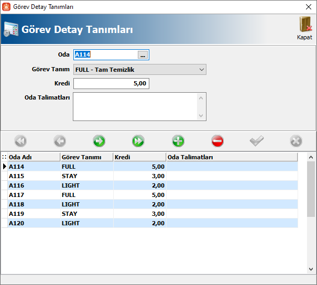Move to the next record
The width and height of the screenshot is (317, 285).
pos(99,141)
